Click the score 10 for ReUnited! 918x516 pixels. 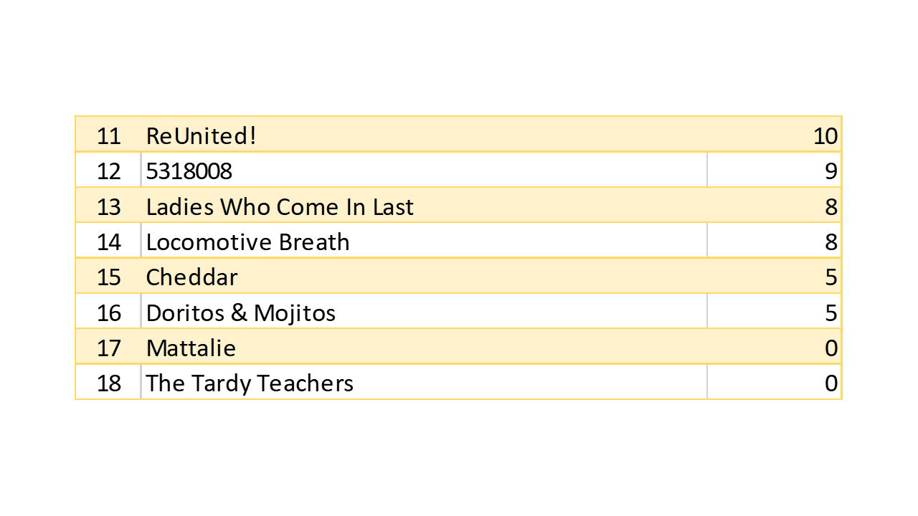[x=825, y=135]
